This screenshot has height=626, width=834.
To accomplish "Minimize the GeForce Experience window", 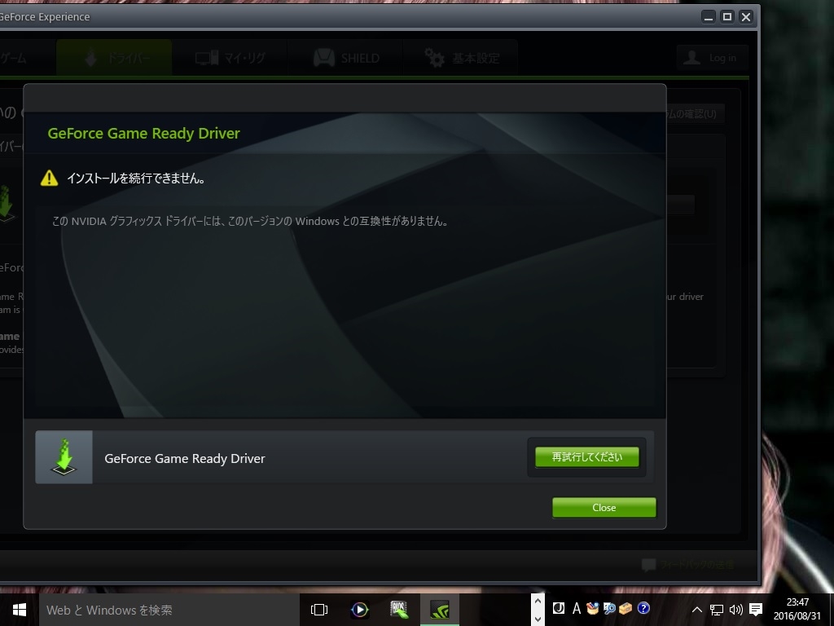I will [x=709, y=17].
